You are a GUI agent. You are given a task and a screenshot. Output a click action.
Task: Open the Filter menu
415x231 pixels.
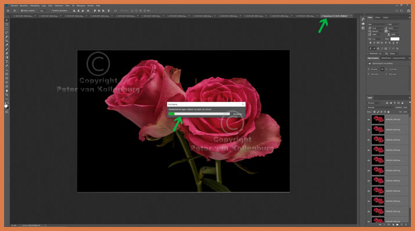[x=68, y=6]
